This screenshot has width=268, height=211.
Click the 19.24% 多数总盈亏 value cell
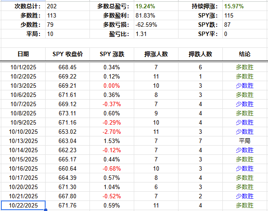tap(147, 7)
